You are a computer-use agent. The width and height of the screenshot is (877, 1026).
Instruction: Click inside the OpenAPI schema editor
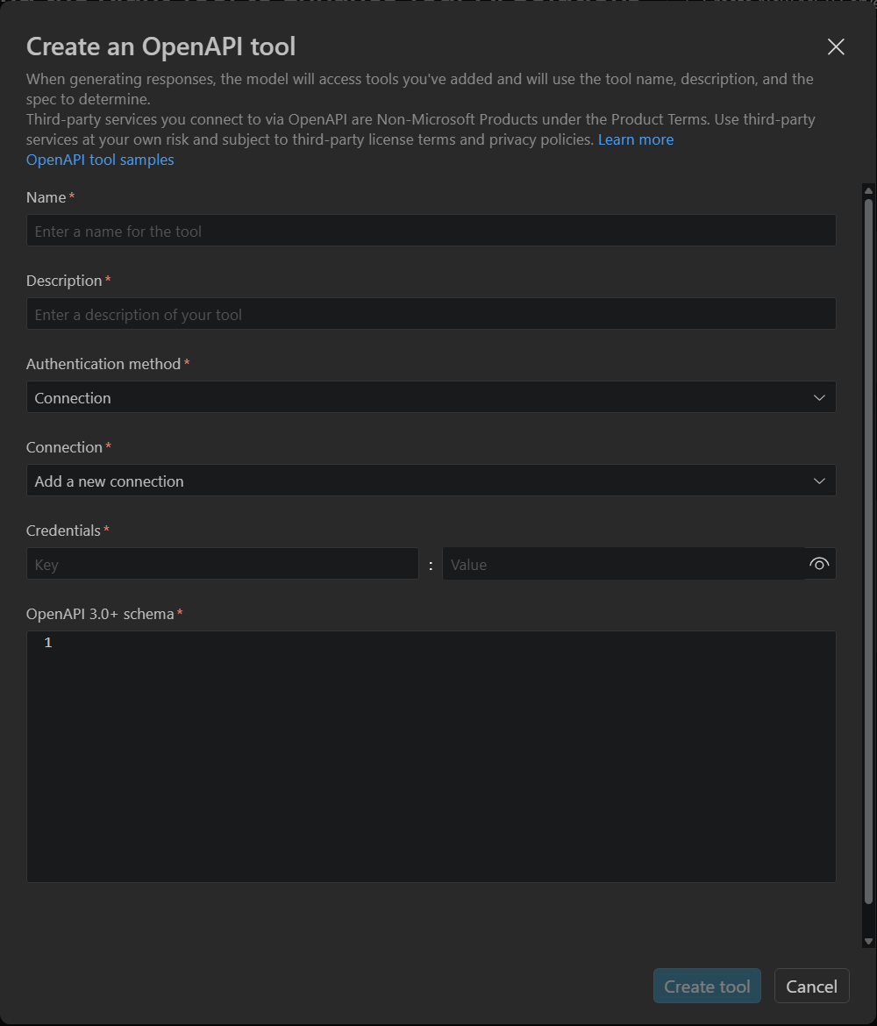tap(431, 757)
